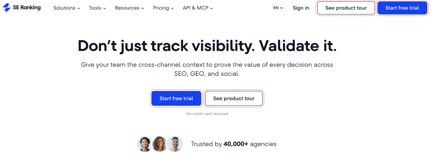Click the avatar of the bearded man

[x=175, y=144]
